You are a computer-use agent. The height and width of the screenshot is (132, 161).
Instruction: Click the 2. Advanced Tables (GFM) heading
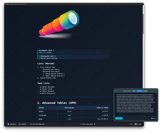57,103
